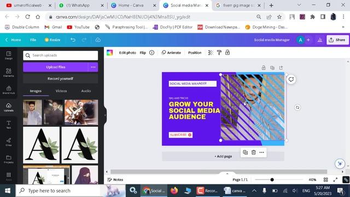The width and height of the screenshot is (350, 197).
Task: Open the File menu
Action: 33,40
